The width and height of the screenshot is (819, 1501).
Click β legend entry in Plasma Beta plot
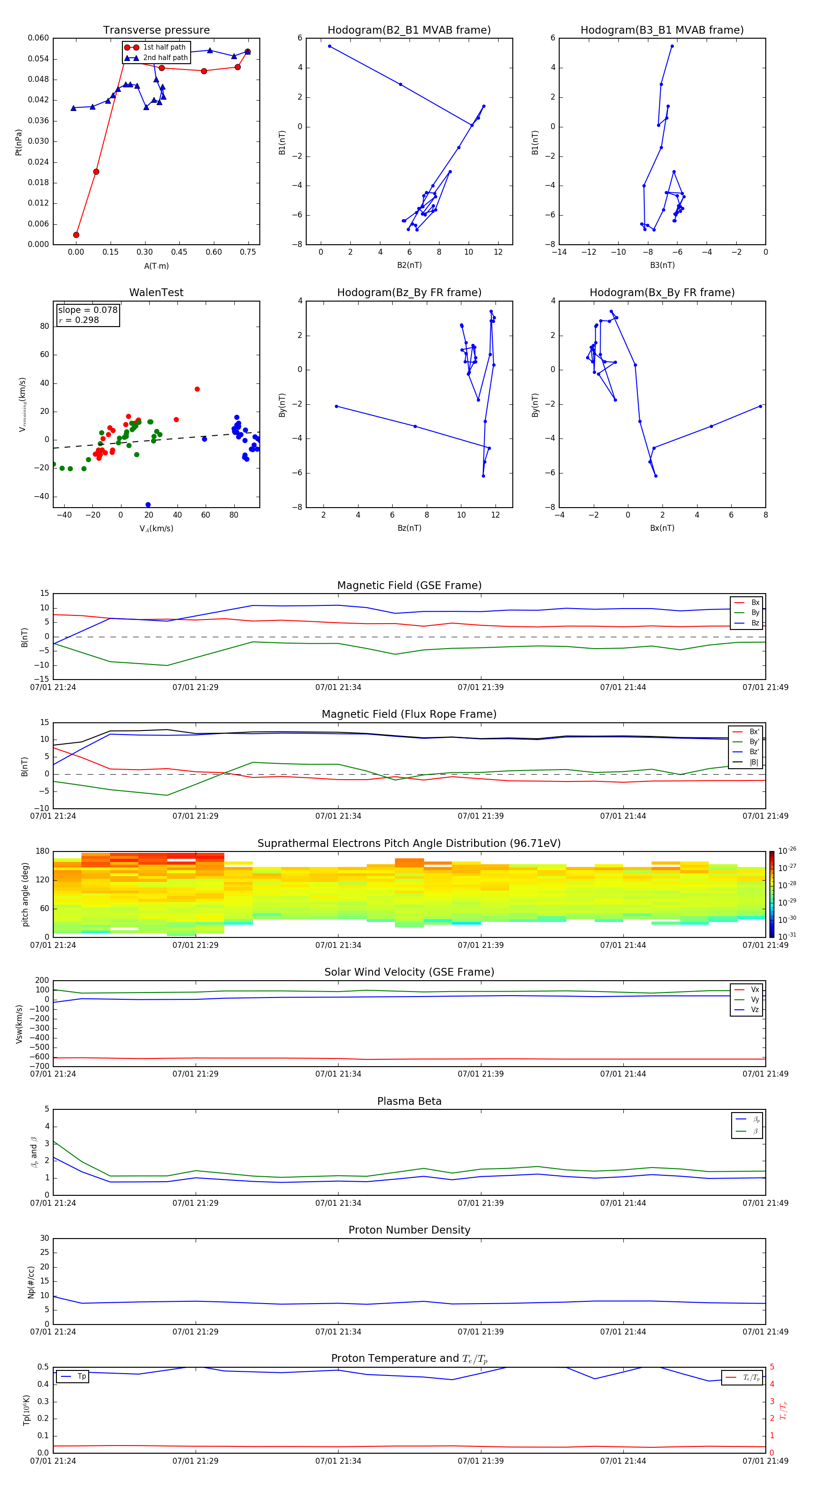[x=747, y=1131]
